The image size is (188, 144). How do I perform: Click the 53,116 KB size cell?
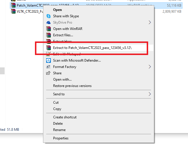pos(174,5)
